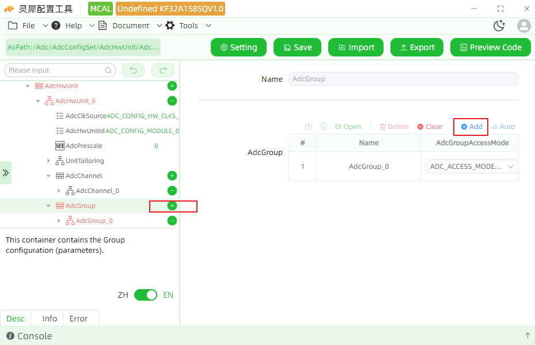Remove AdcChannel_0 with green minus icon
The height and width of the screenshot is (345, 535).
pyautogui.click(x=172, y=191)
